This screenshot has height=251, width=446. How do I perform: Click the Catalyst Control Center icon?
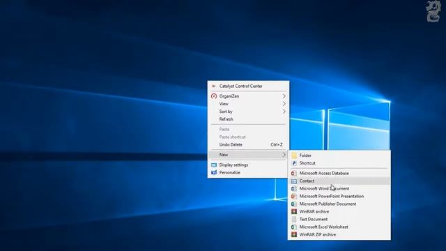point(214,86)
